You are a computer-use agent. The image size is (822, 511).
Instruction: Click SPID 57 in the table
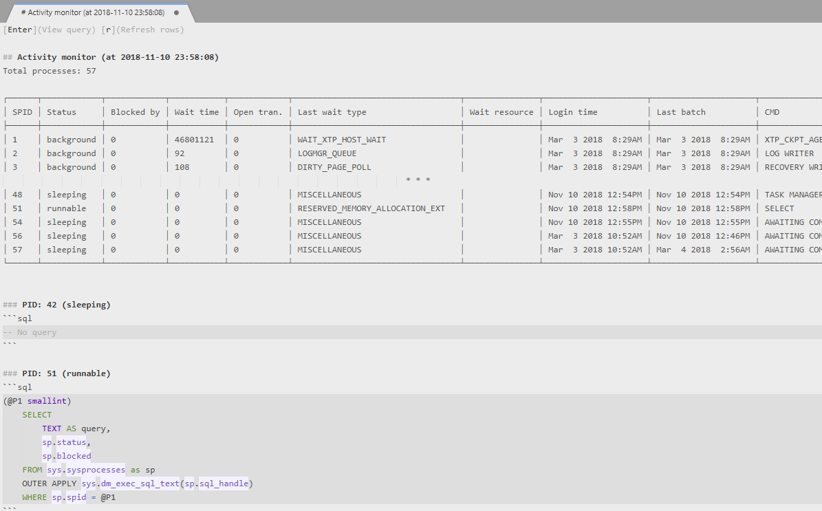coord(17,250)
